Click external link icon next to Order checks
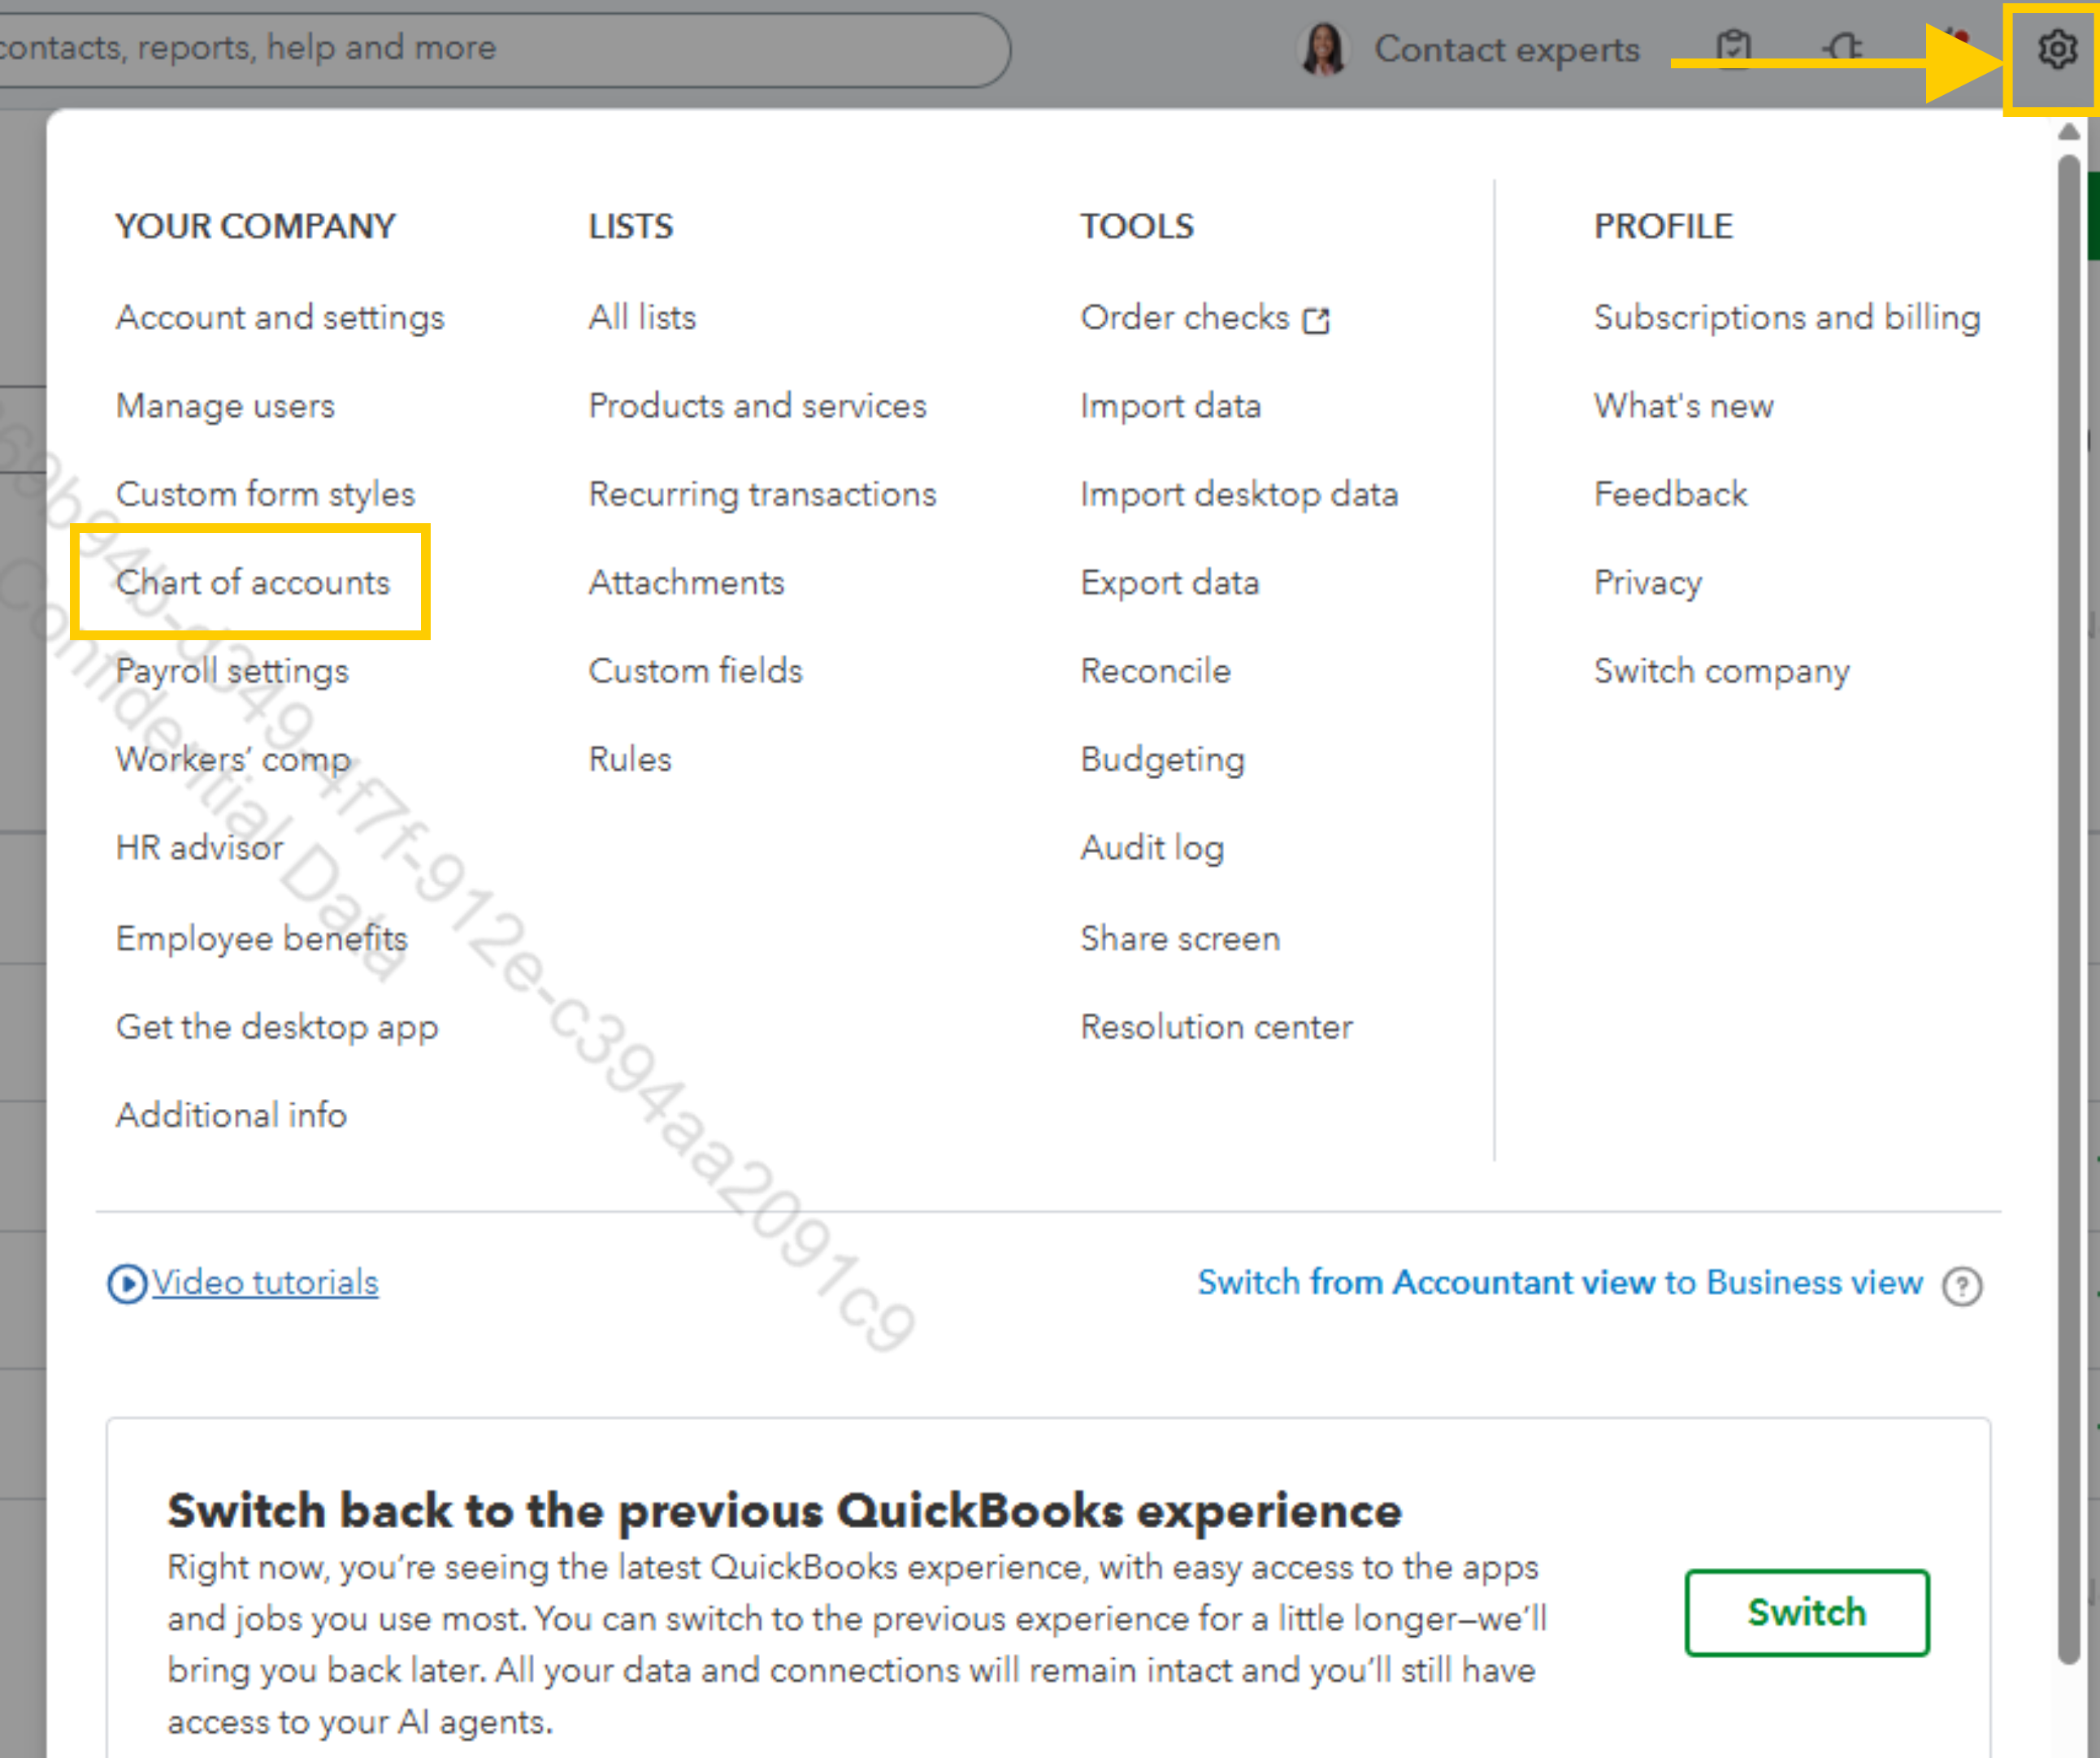Viewport: 2100px width, 1758px height. point(1316,320)
